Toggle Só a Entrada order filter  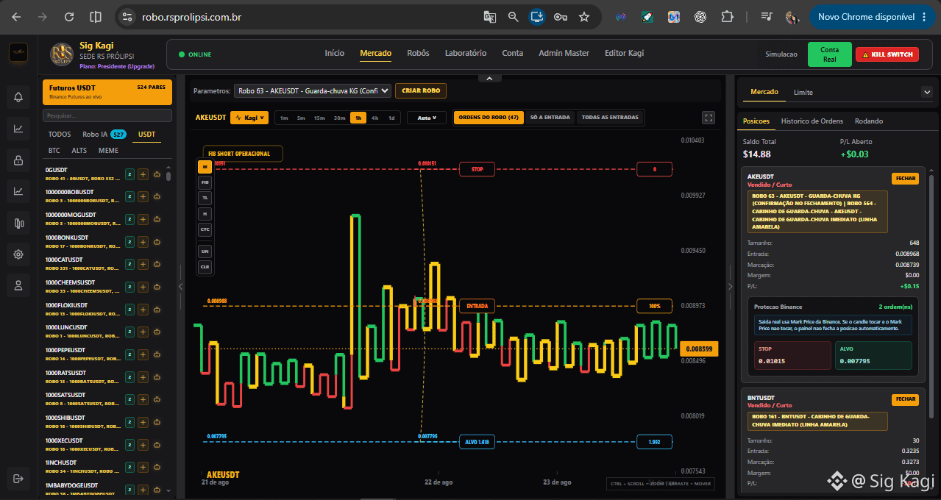point(550,118)
